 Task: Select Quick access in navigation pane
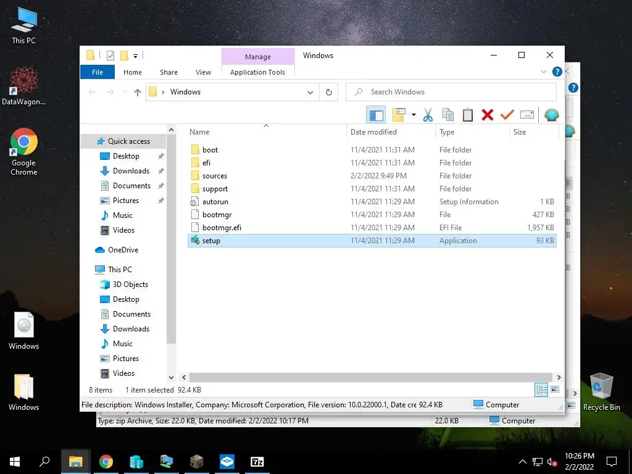pos(123,141)
